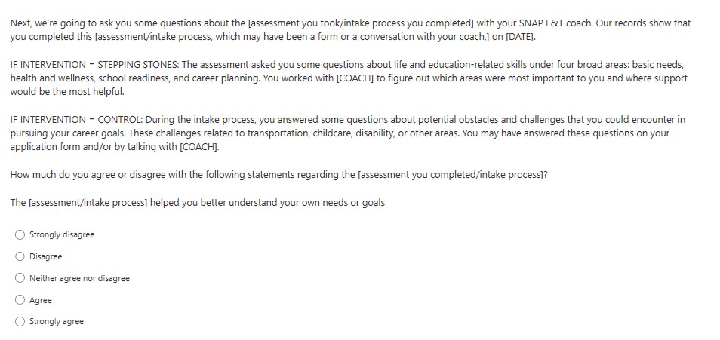Select the Strongly agree radio button
Screen dimensions: 720x340
[x=20, y=322]
